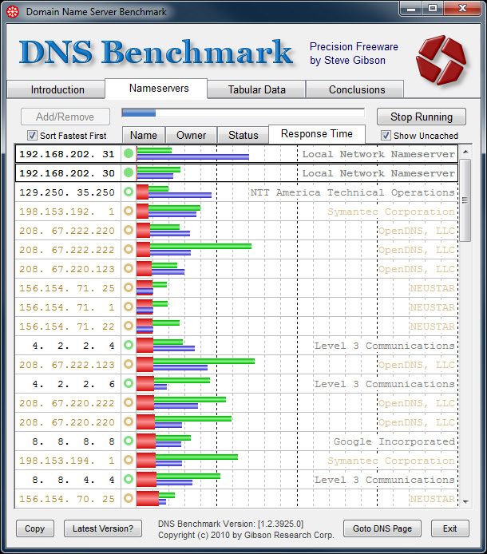The width and height of the screenshot is (487, 554).
Task: Click status circle for 156.154.70.25
Action: (129, 498)
